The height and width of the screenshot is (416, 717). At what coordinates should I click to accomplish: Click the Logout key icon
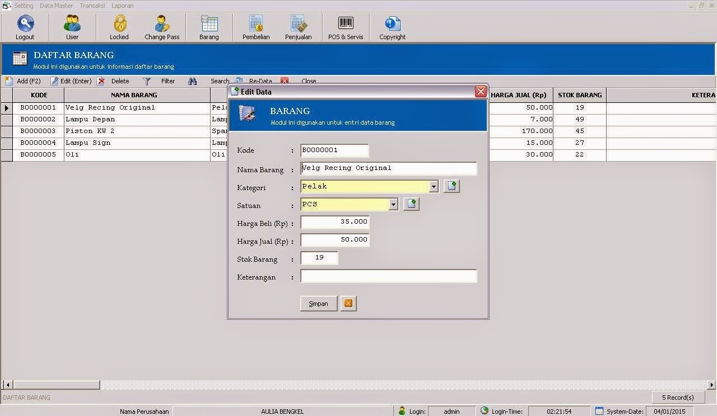click(x=25, y=23)
